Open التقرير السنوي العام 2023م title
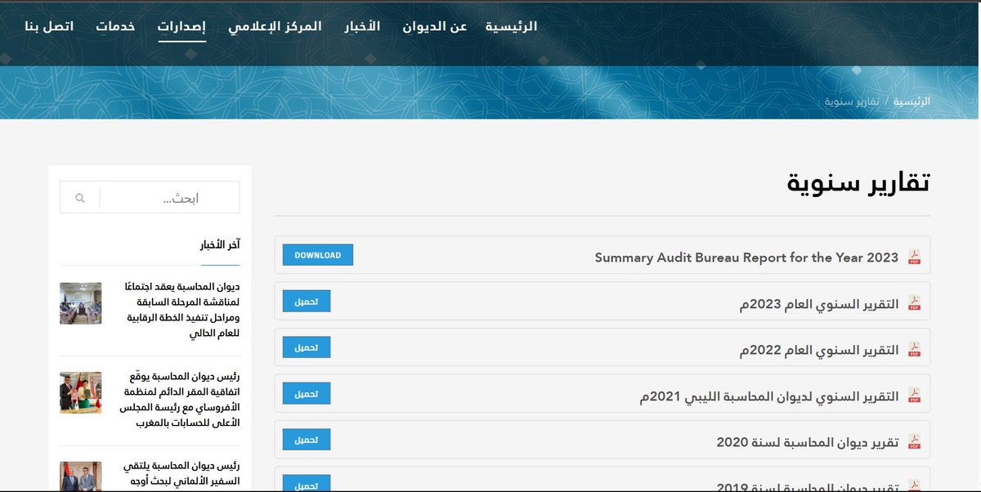This screenshot has width=981, height=492. coord(819,304)
